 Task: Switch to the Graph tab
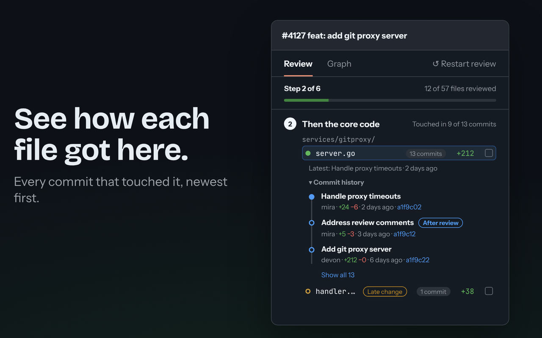coord(339,64)
